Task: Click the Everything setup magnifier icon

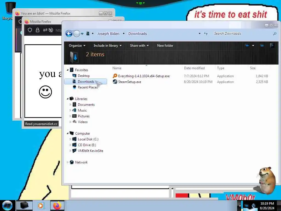Action: coord(115,76)
